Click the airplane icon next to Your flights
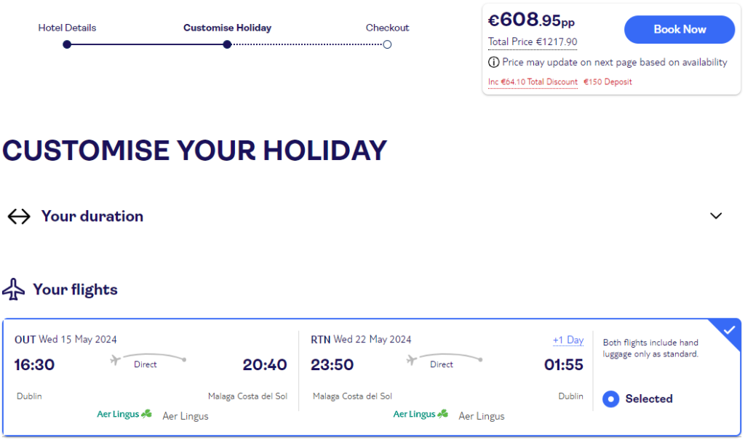This screenshot has width=745, height=440. pyautogui.click(x=13, y=289)
